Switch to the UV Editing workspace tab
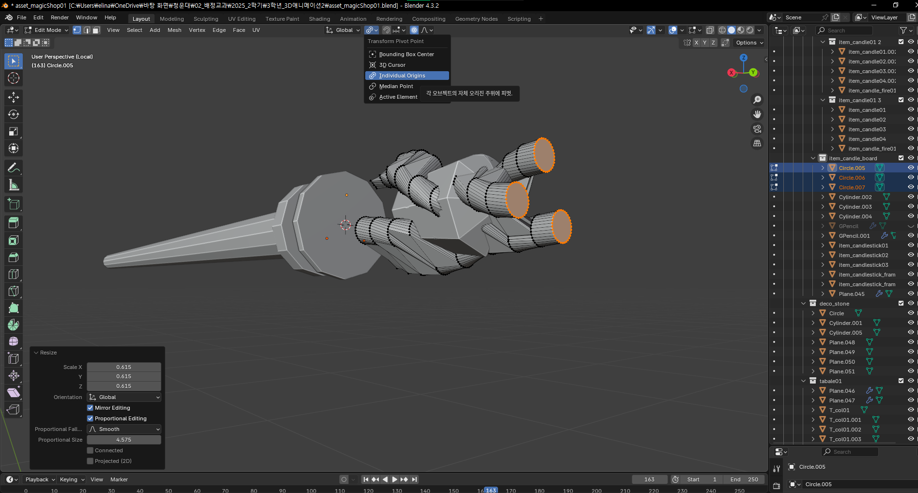The image size is (918, 493). [x=242, y=19]
